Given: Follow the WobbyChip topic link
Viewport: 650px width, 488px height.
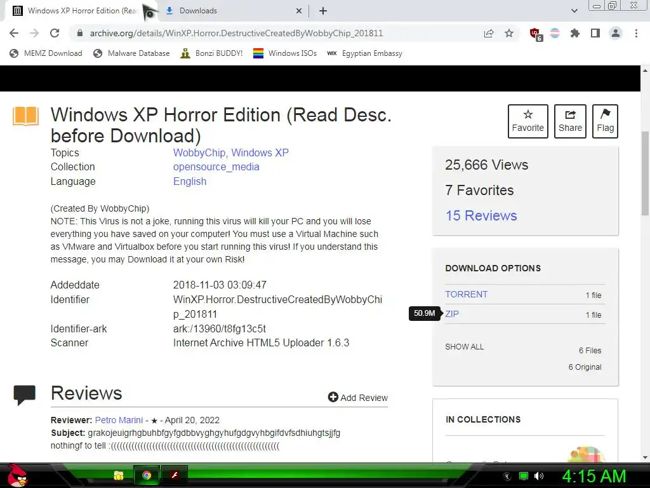Looking at the screenshot, I should coord(200,152).
